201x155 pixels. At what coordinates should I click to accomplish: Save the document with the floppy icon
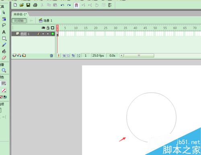(28, 5)
